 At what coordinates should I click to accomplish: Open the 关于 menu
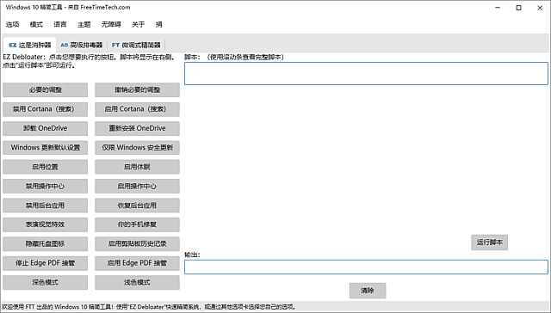tap(138, 25)
